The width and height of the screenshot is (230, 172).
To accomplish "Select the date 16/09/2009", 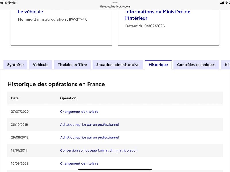I will coord(20,163).
